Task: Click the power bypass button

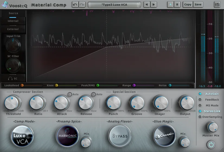Action: point(211,145)
